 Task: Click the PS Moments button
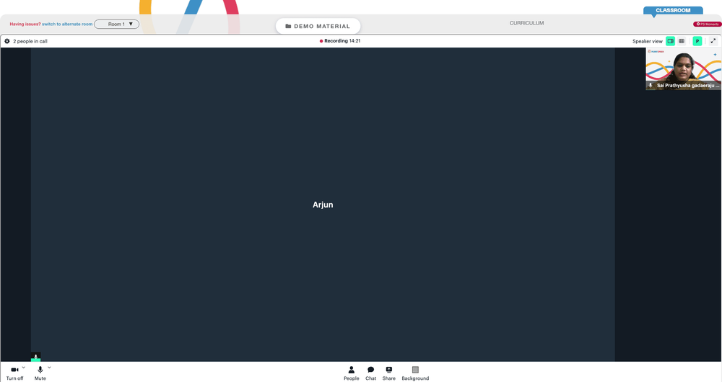tap(708, 24)
